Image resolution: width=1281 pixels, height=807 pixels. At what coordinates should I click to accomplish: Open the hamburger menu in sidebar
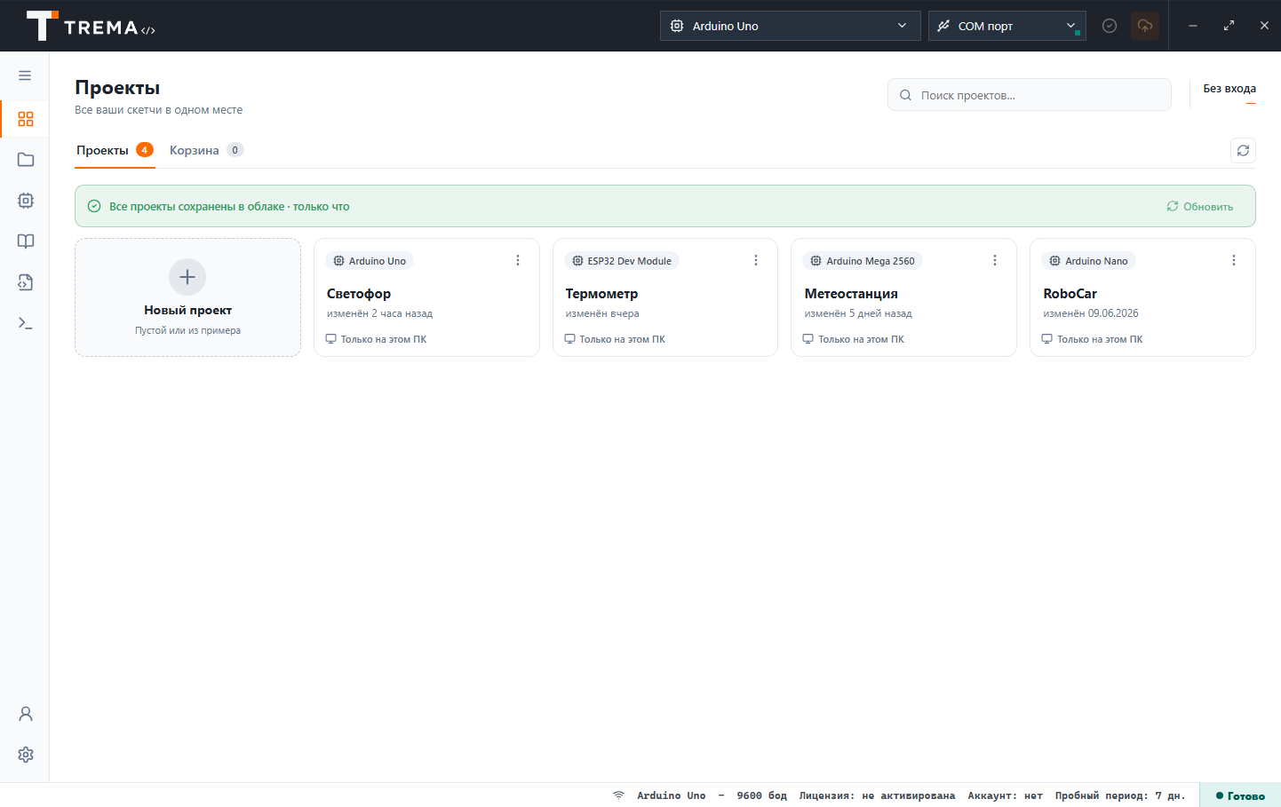pyautogui.click(x=25, y=75)
